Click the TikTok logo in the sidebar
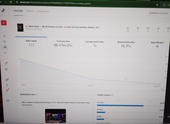This screenshot has height=124, width=170. tap(3, 11)
